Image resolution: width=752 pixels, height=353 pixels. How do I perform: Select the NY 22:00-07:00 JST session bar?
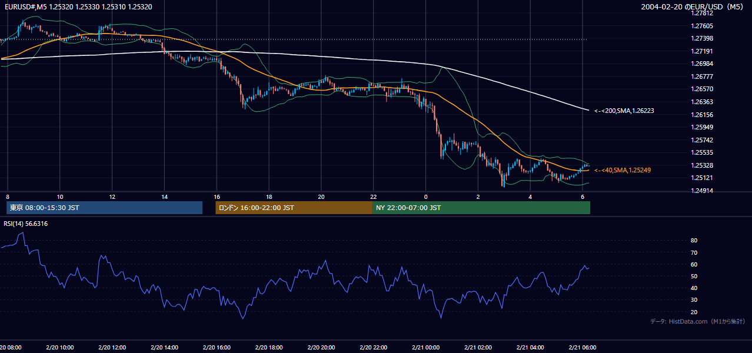click(481, 208)
